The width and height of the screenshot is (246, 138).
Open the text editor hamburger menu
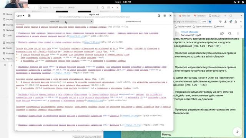[165, 16]
